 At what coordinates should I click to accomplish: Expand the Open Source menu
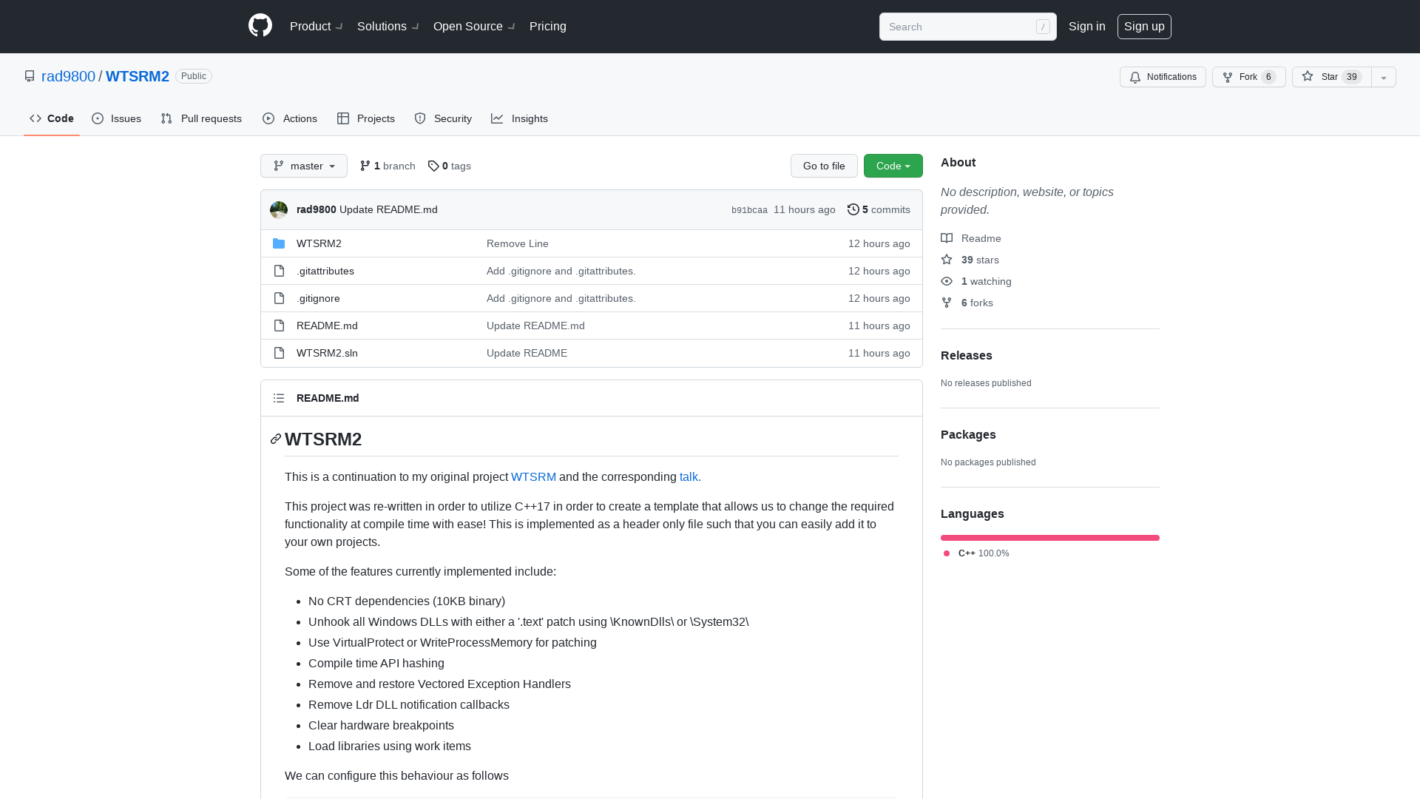click(474, 27)
